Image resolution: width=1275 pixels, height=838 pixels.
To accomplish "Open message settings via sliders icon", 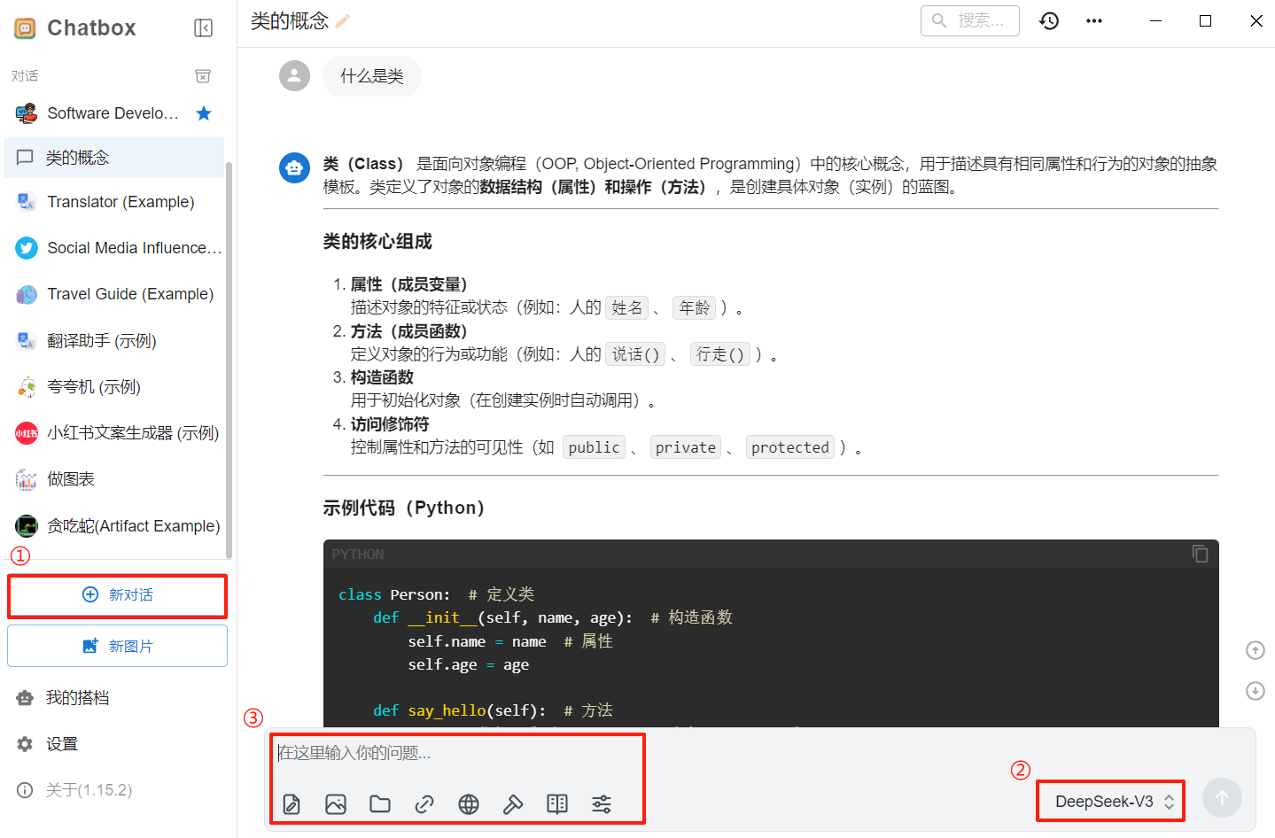I will click(x=601, y=804).
